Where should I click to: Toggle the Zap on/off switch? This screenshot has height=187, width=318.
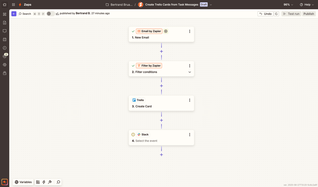pyautogui.click(x=50, y=14)
